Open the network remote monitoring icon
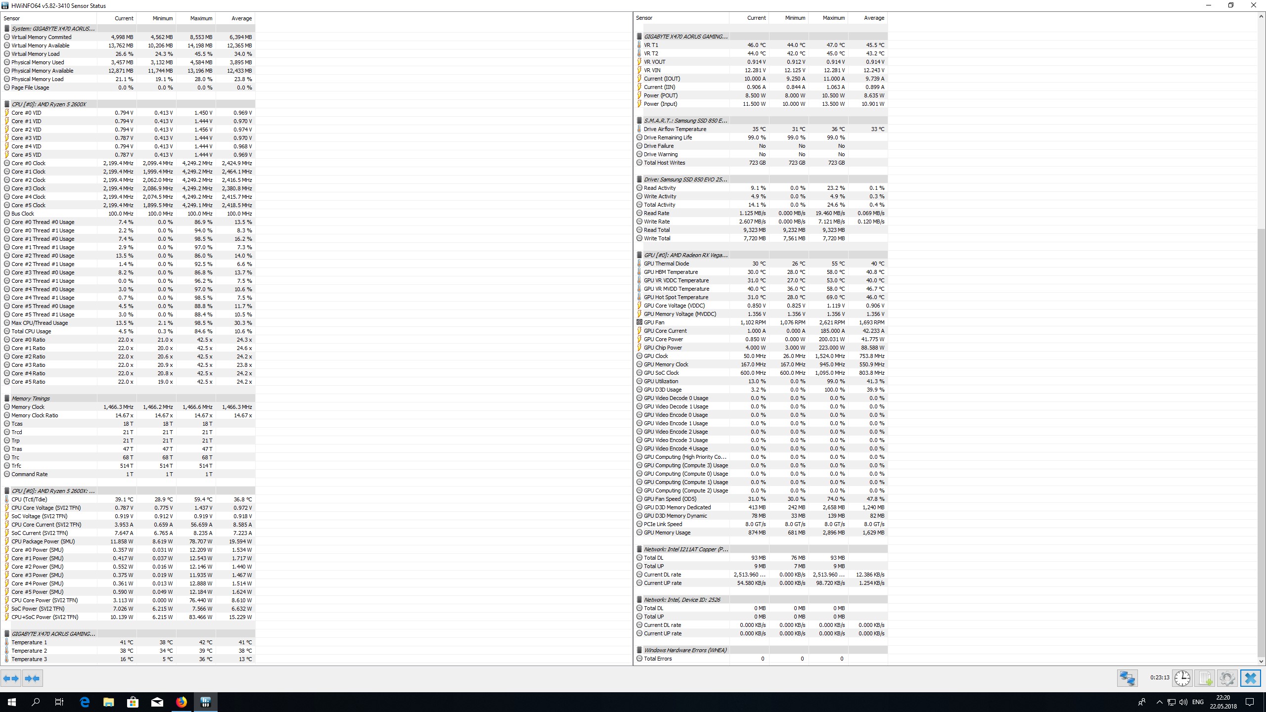The width and height of the screenshot is (1266, 712). 1127,678
